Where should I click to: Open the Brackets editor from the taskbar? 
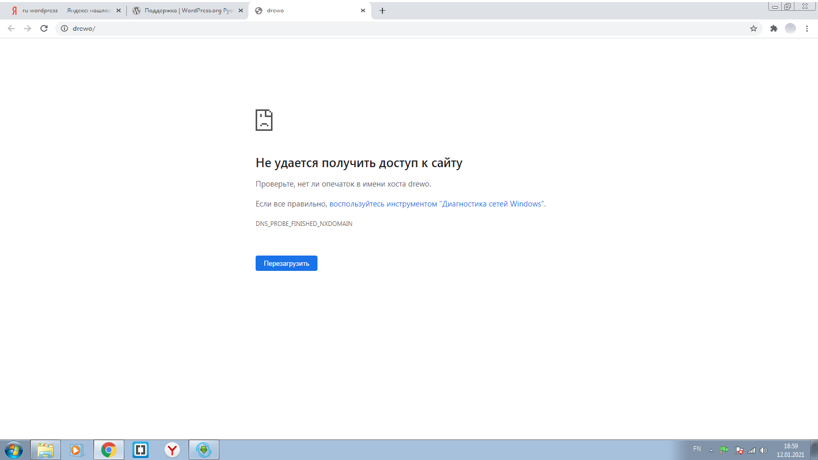140,450
